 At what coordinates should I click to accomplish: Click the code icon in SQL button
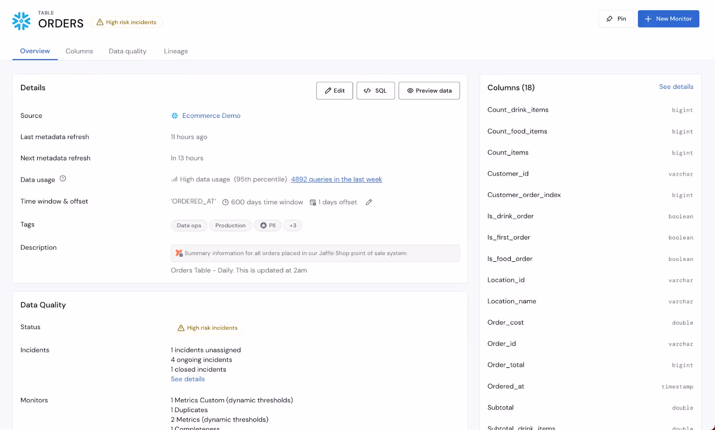(x=367, y=91)
